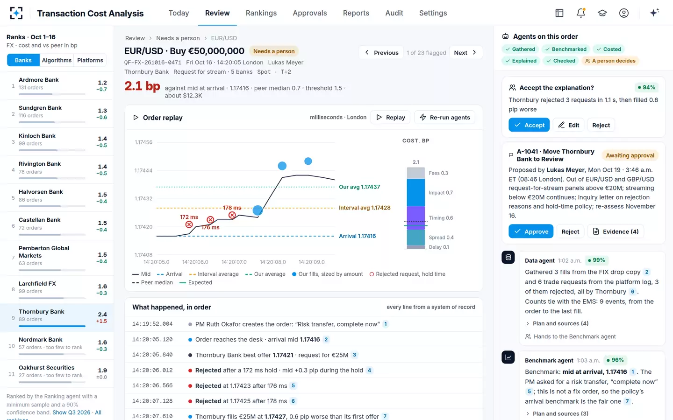
Task: Toggle the Expected legend entry
Action: [196, 283]
